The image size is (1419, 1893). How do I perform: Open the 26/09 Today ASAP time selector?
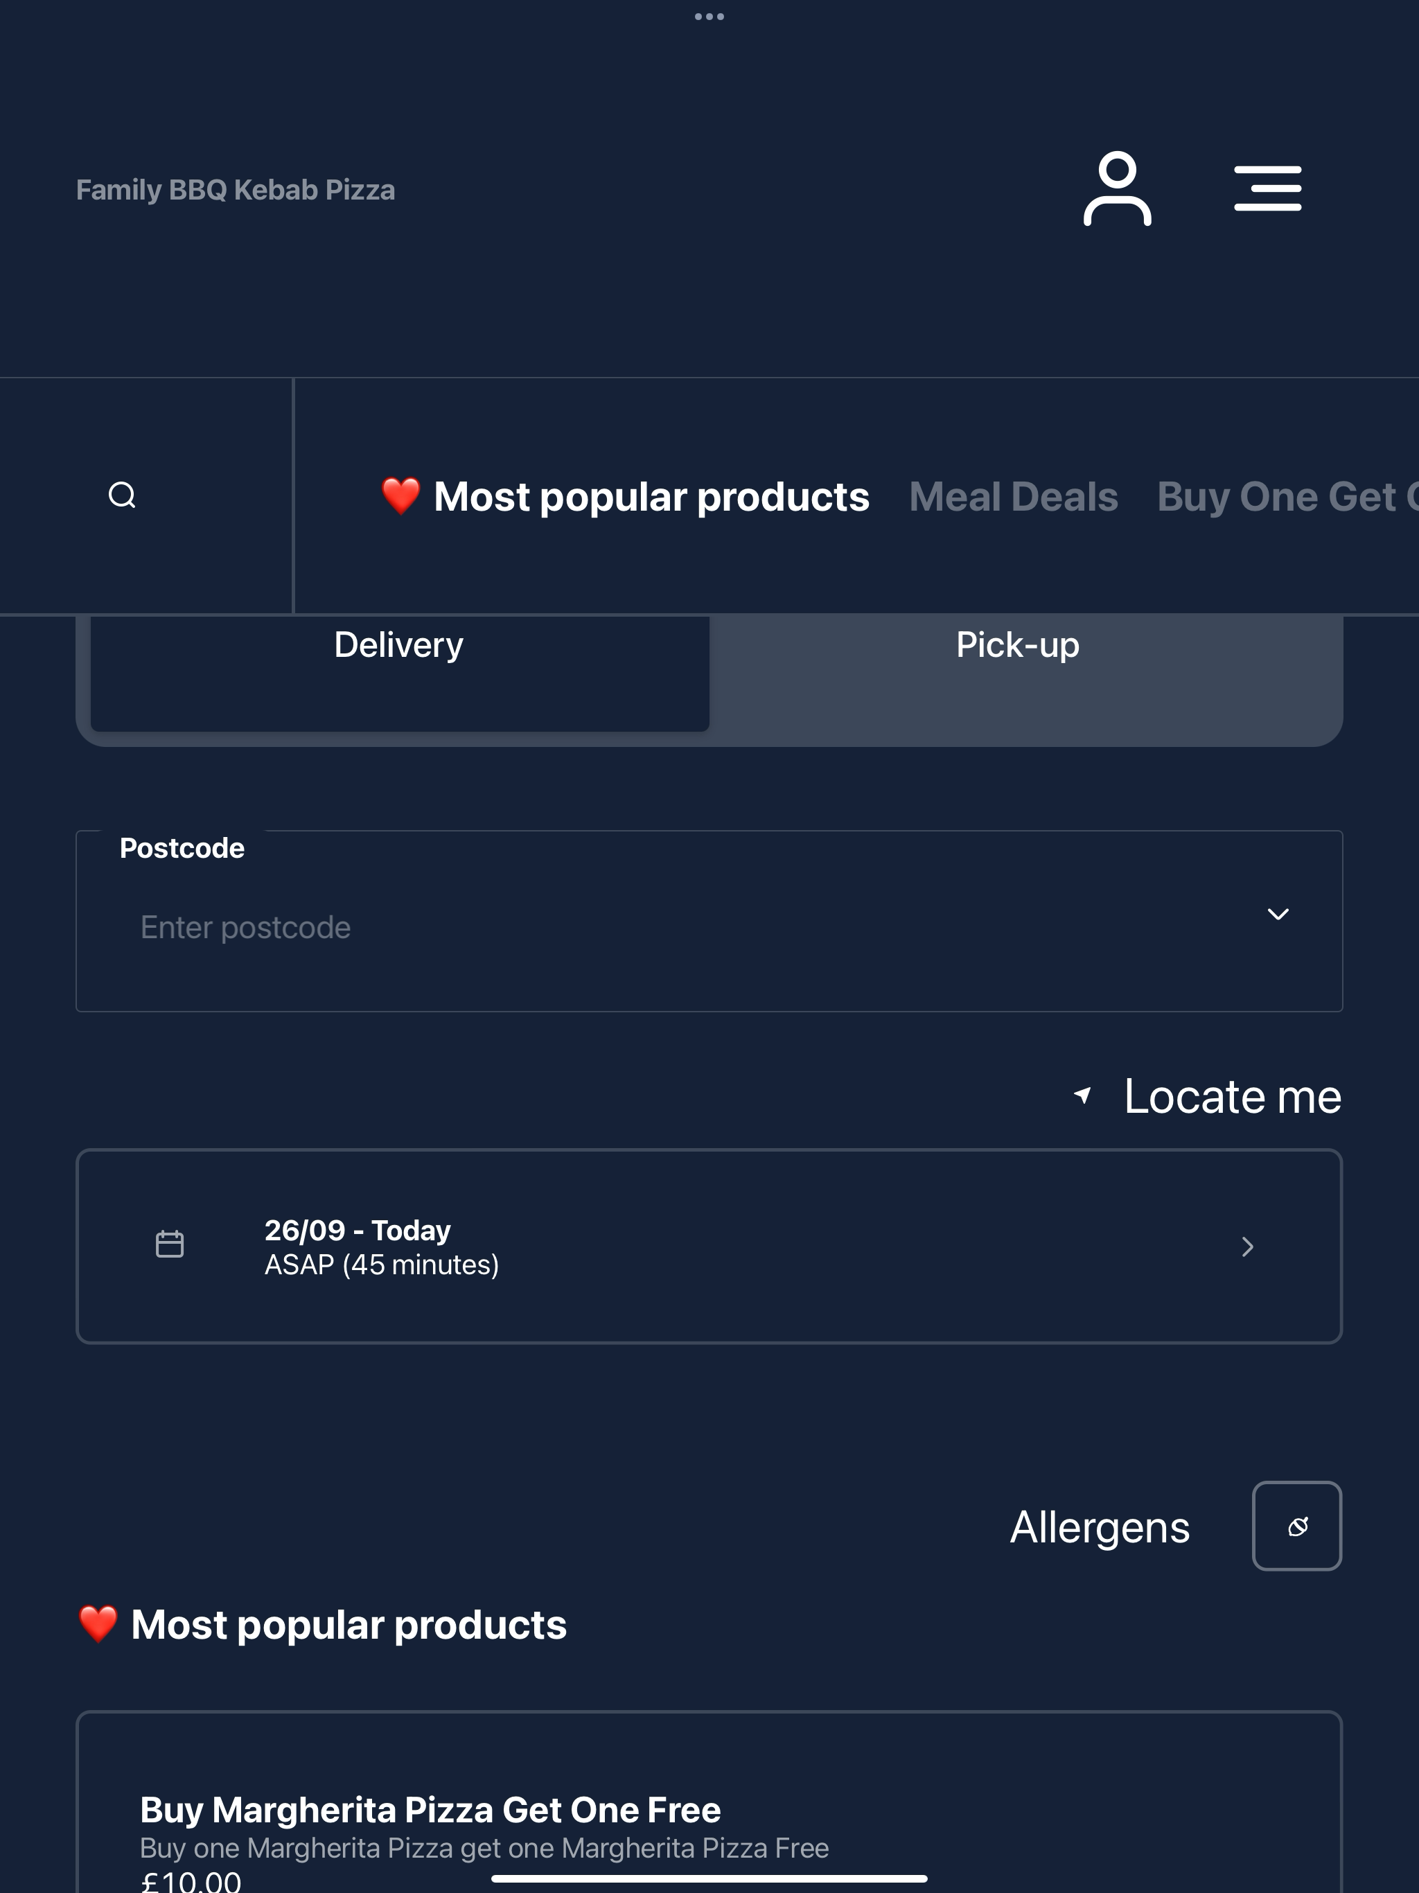(709, 1247)
